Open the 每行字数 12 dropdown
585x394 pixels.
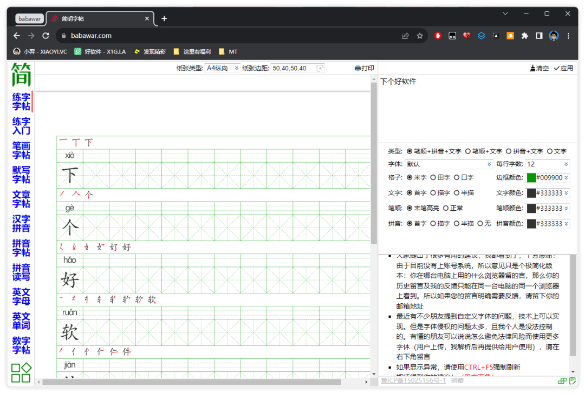pyautogui.click(x=547, y=164)
